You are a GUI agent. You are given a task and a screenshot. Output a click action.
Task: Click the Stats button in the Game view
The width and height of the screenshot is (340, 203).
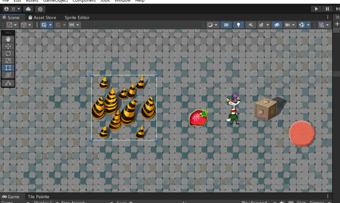coord(301,202)
